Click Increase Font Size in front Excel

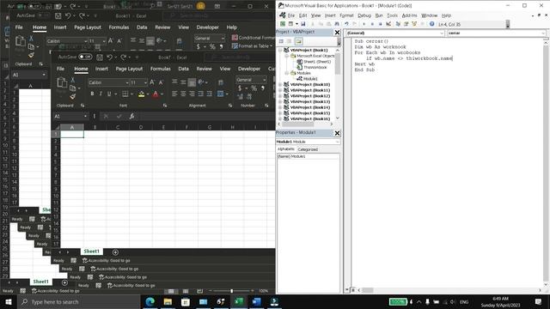coord(152,82)
